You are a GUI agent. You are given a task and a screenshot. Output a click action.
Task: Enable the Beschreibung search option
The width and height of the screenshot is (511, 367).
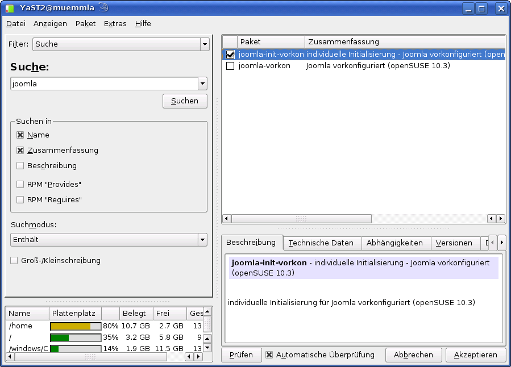[x=20, y=165]
